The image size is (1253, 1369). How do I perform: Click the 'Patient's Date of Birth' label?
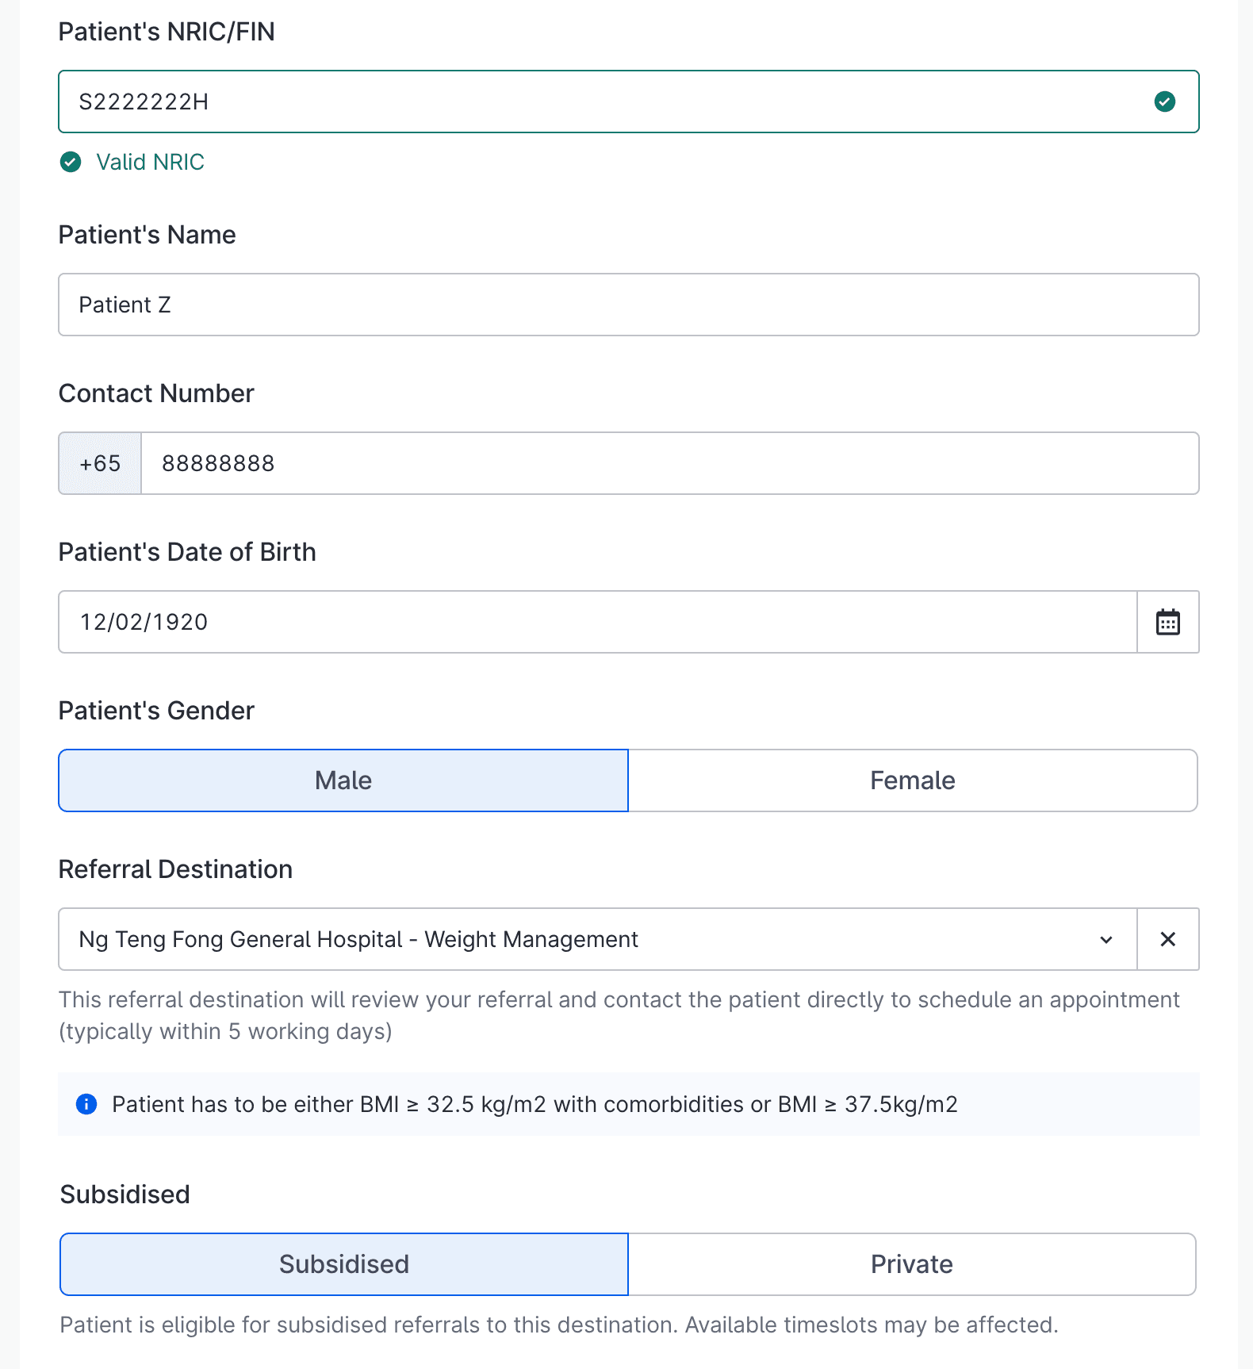click(187, 552)
